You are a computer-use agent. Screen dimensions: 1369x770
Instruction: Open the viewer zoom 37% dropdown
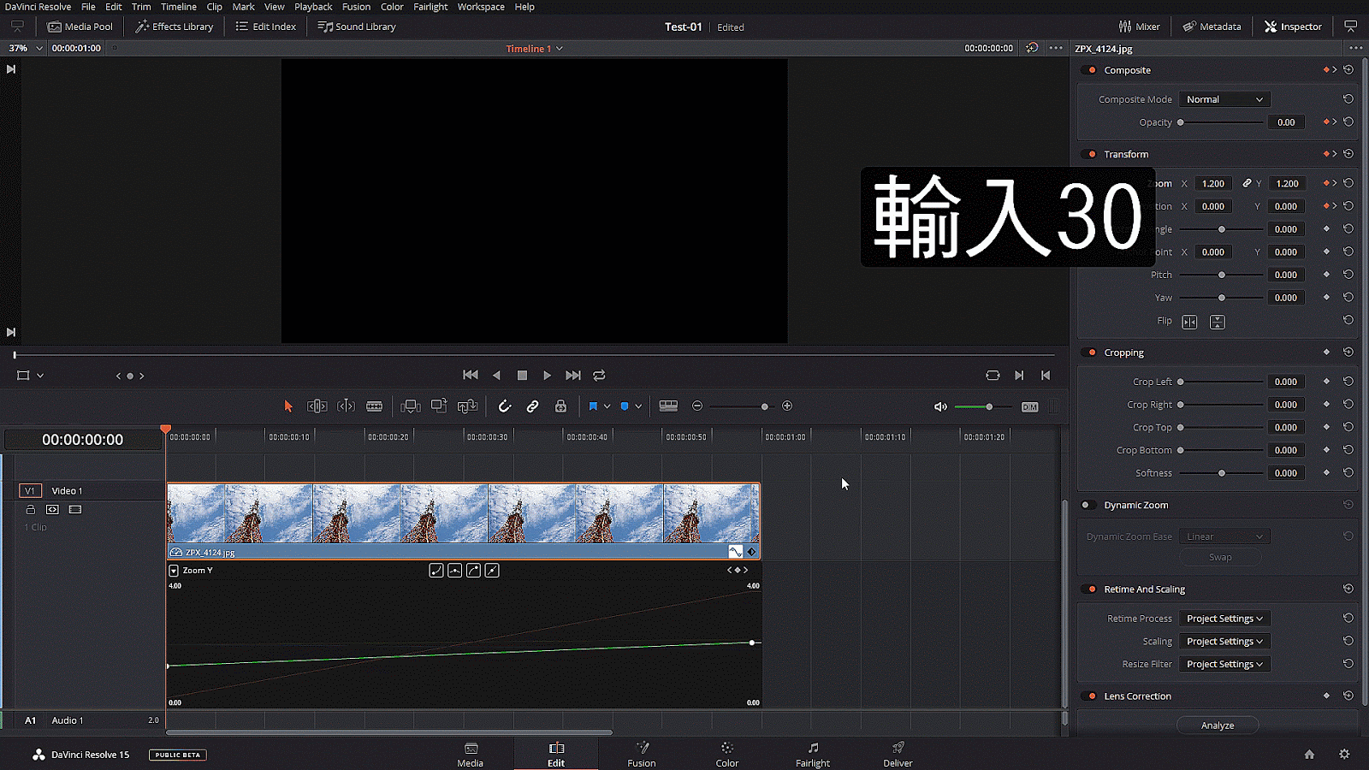(x=26, y=48)
